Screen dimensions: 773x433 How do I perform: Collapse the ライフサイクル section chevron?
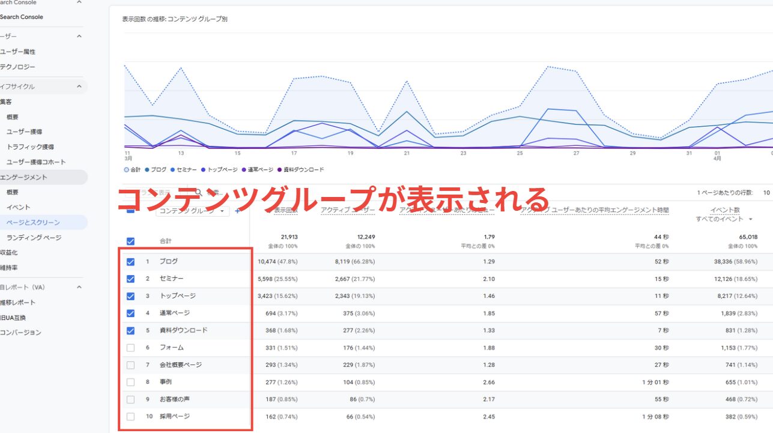coord(79,86)
